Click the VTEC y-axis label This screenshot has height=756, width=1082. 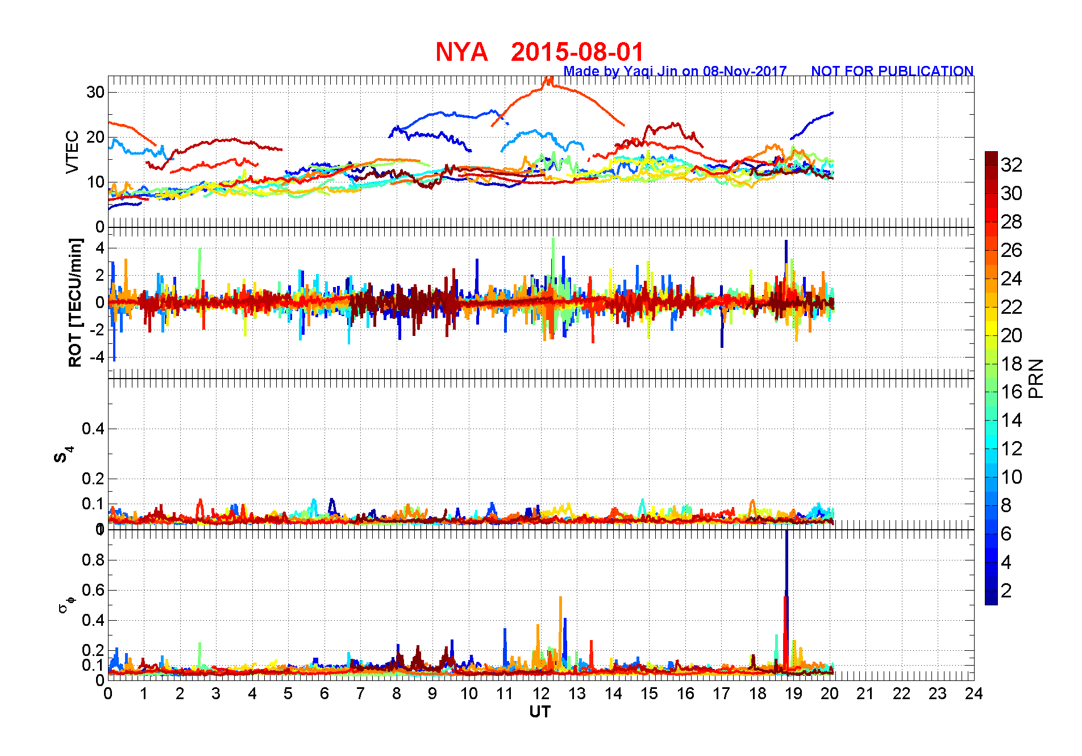[73, 152]
